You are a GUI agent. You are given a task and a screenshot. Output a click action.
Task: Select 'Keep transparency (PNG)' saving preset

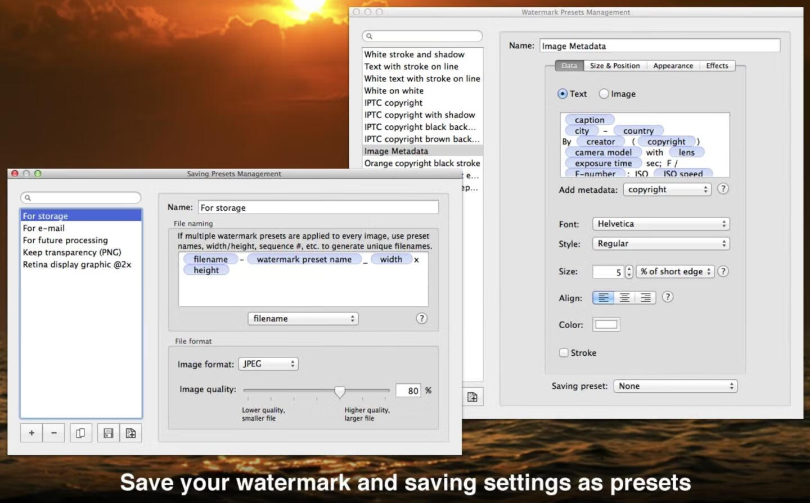[81, 252]
